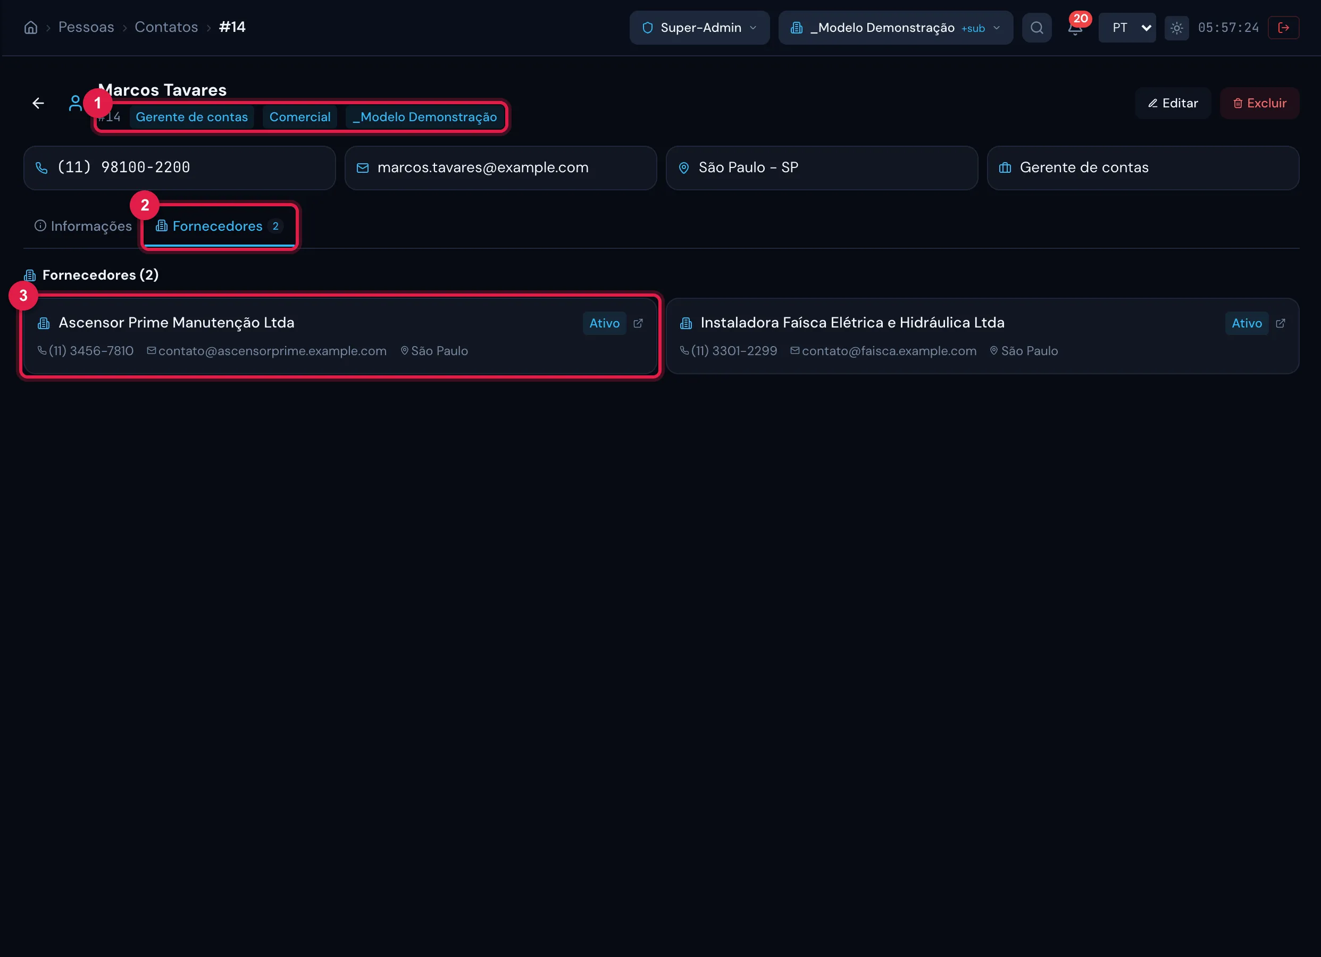The height and width of the screenshot is (957, 1321).
Task: Click contato@ascensorprime.example.com email
Action: [273, 351]
